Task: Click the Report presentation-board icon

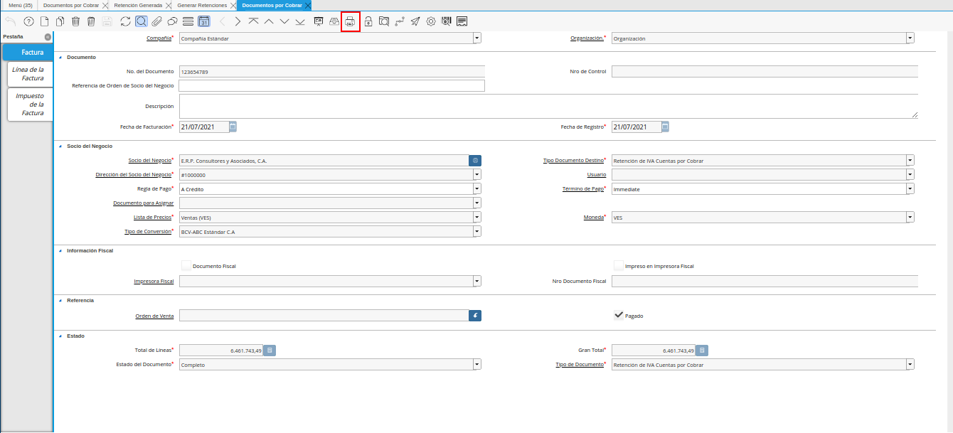Action: (x=319, y=21)
